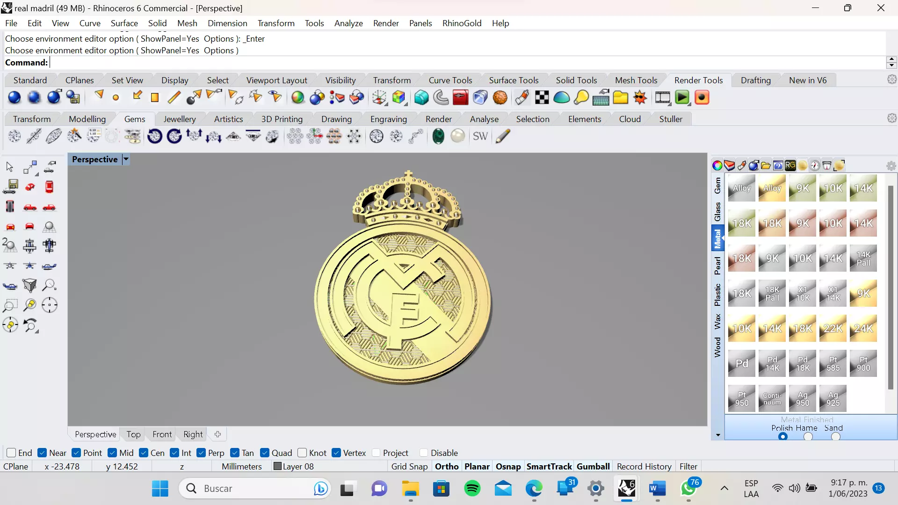Click the material panel vertical scrollbar
898x505 pixels.
coord(891,287)
